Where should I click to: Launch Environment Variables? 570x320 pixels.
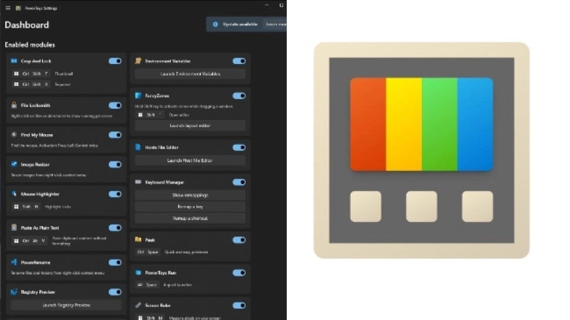190,74
